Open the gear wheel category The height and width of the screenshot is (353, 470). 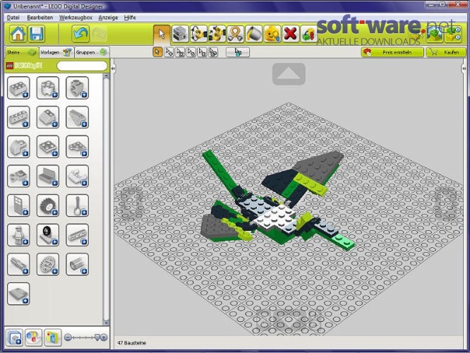48,264
